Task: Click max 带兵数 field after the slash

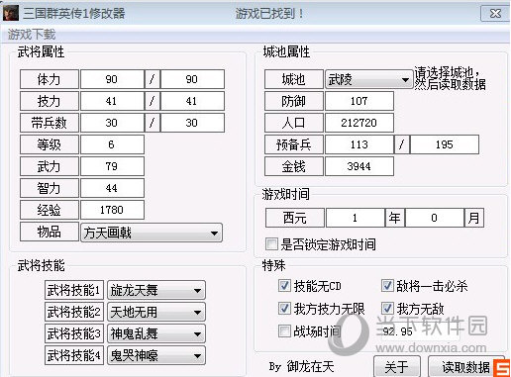Action: (x=192, y=123)
